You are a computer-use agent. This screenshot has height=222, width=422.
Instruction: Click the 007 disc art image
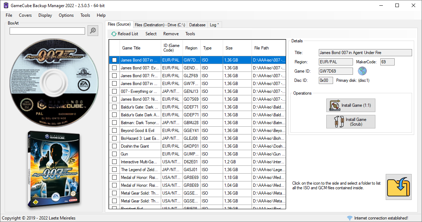54,83
